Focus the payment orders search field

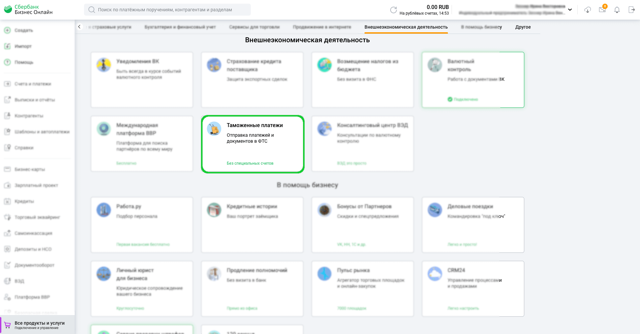pyautogui.click(x=167, y=10)
